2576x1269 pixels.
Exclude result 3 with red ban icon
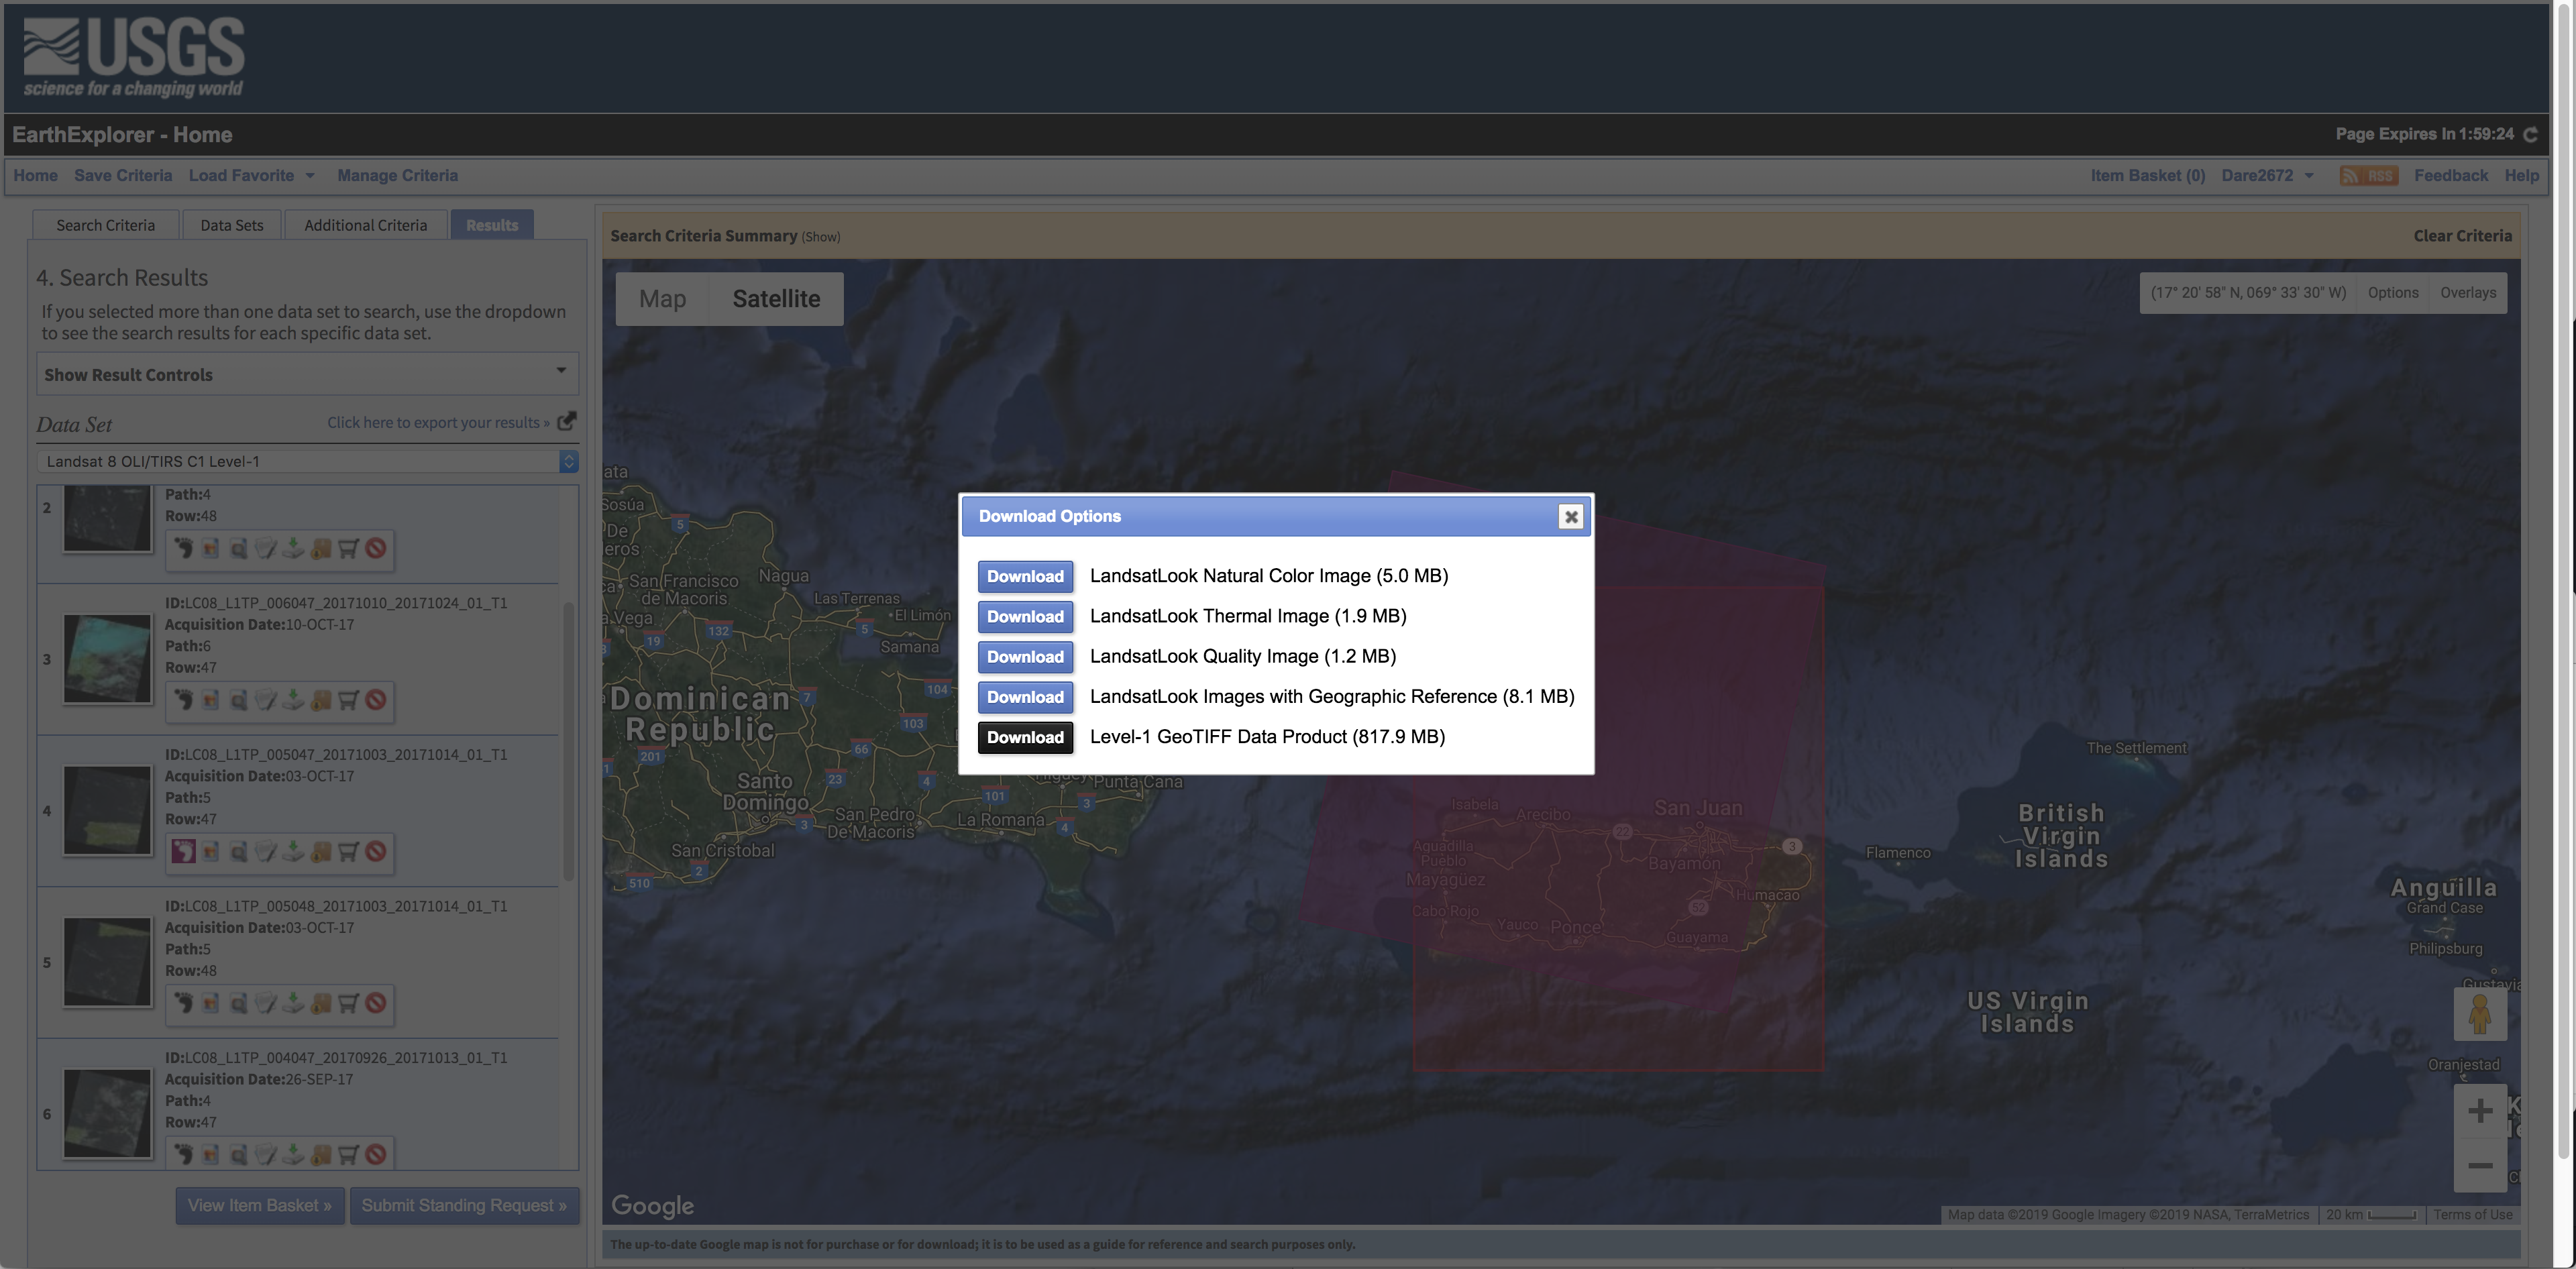[x=376, y=700]
